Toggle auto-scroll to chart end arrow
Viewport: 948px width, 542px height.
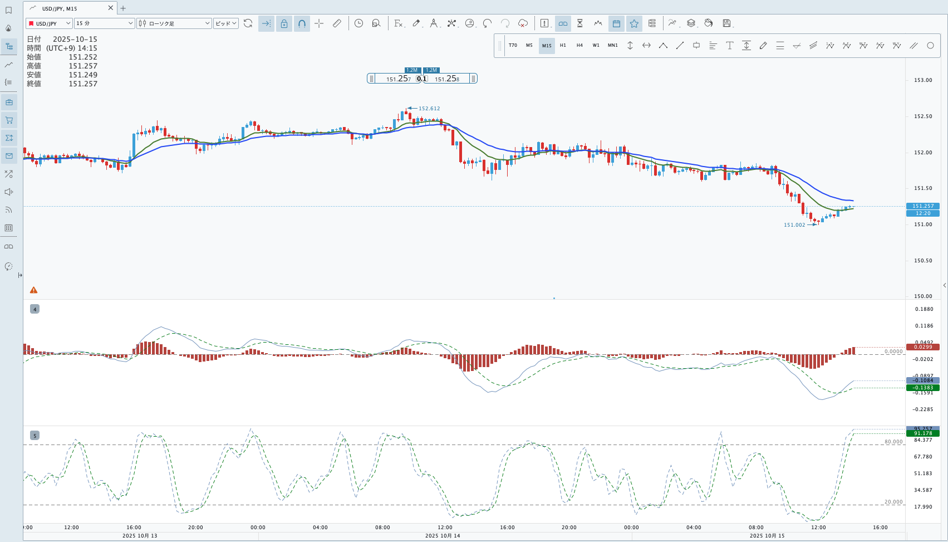pyautogui.click(x=266, y=23)
